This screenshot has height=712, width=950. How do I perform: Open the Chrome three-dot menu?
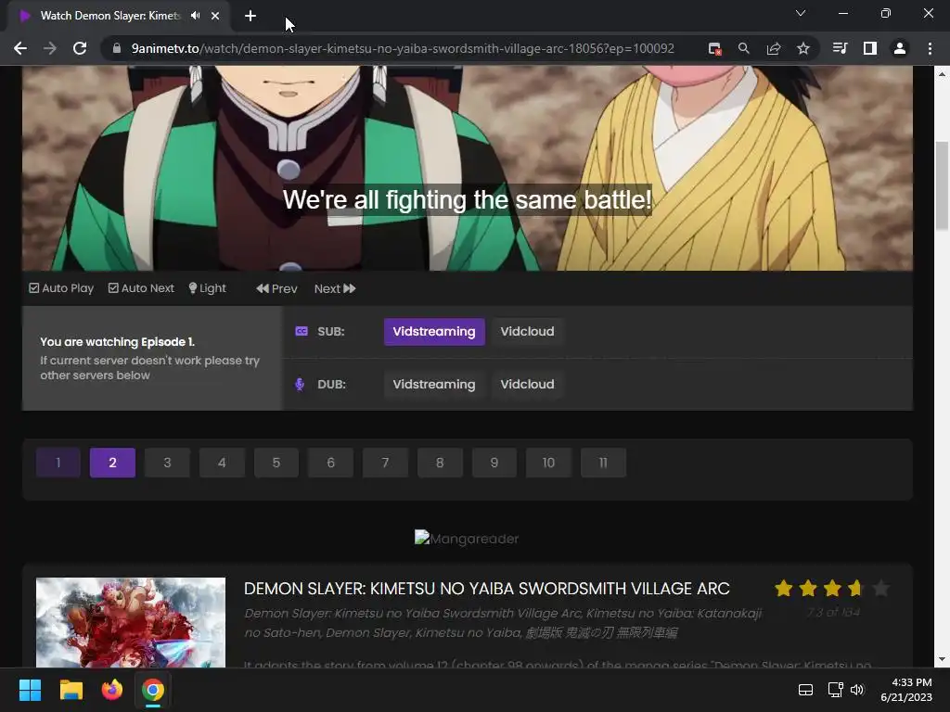[930, 48]
